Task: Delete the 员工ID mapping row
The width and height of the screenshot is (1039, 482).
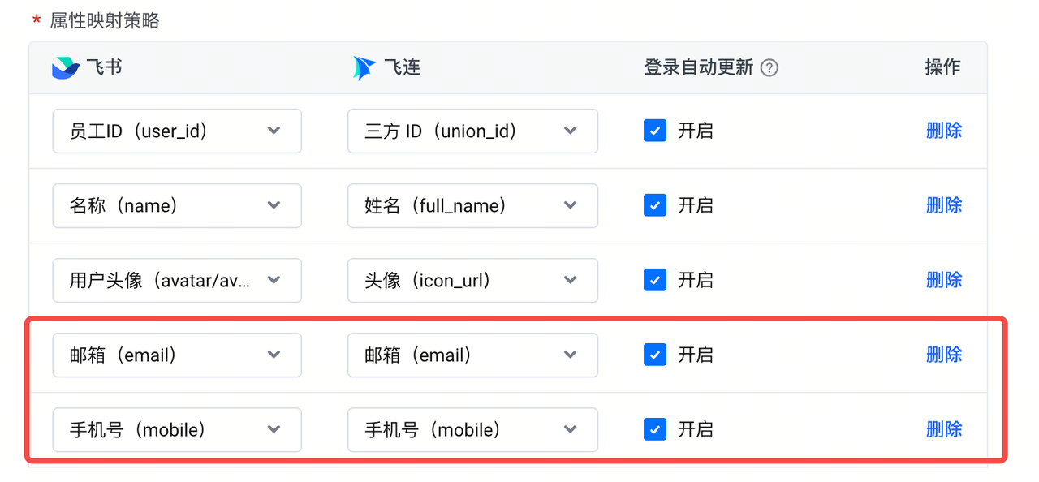Action: click(944, 131)
